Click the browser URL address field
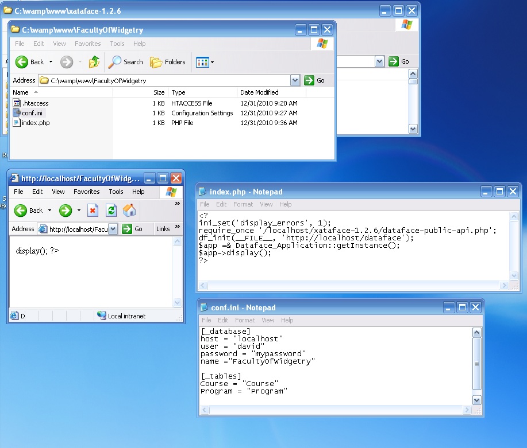 73,229
